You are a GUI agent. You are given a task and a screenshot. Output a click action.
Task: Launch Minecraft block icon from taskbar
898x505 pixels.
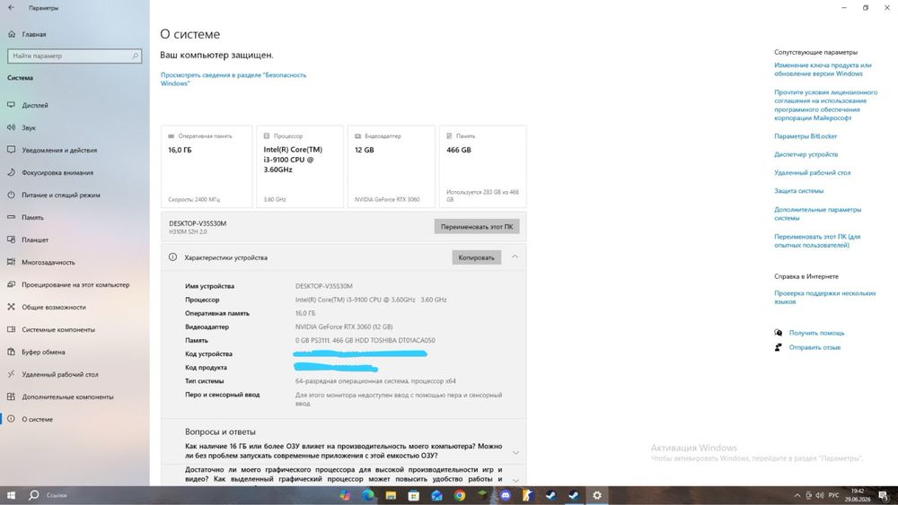coord(482,495)
